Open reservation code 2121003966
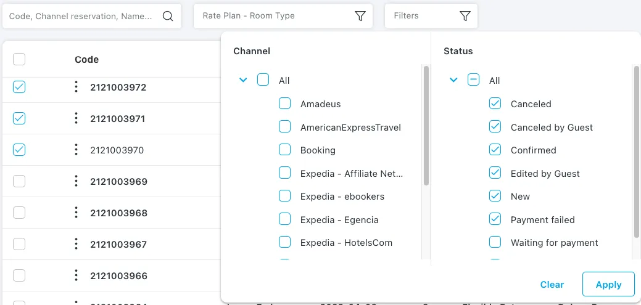Screen dimensions: 641x305 [118, 276]
